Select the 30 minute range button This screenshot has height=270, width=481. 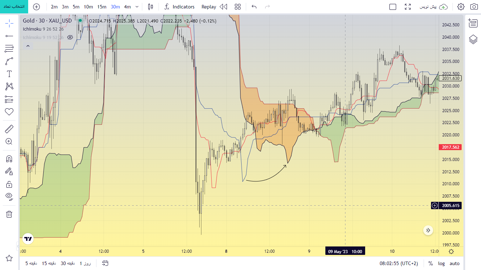[x=68, y=263]
